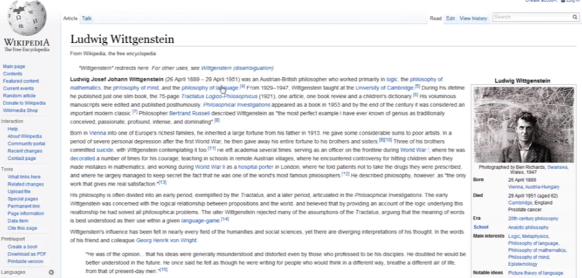Open Swansea link in photo caption
Viewport: 582px width, 278px height.
tap(557, 167)
